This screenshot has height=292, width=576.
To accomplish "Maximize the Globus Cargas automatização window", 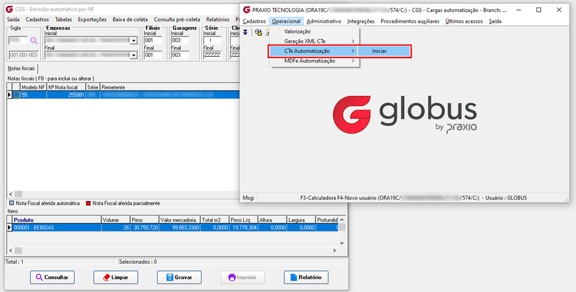I will point(538,10).
